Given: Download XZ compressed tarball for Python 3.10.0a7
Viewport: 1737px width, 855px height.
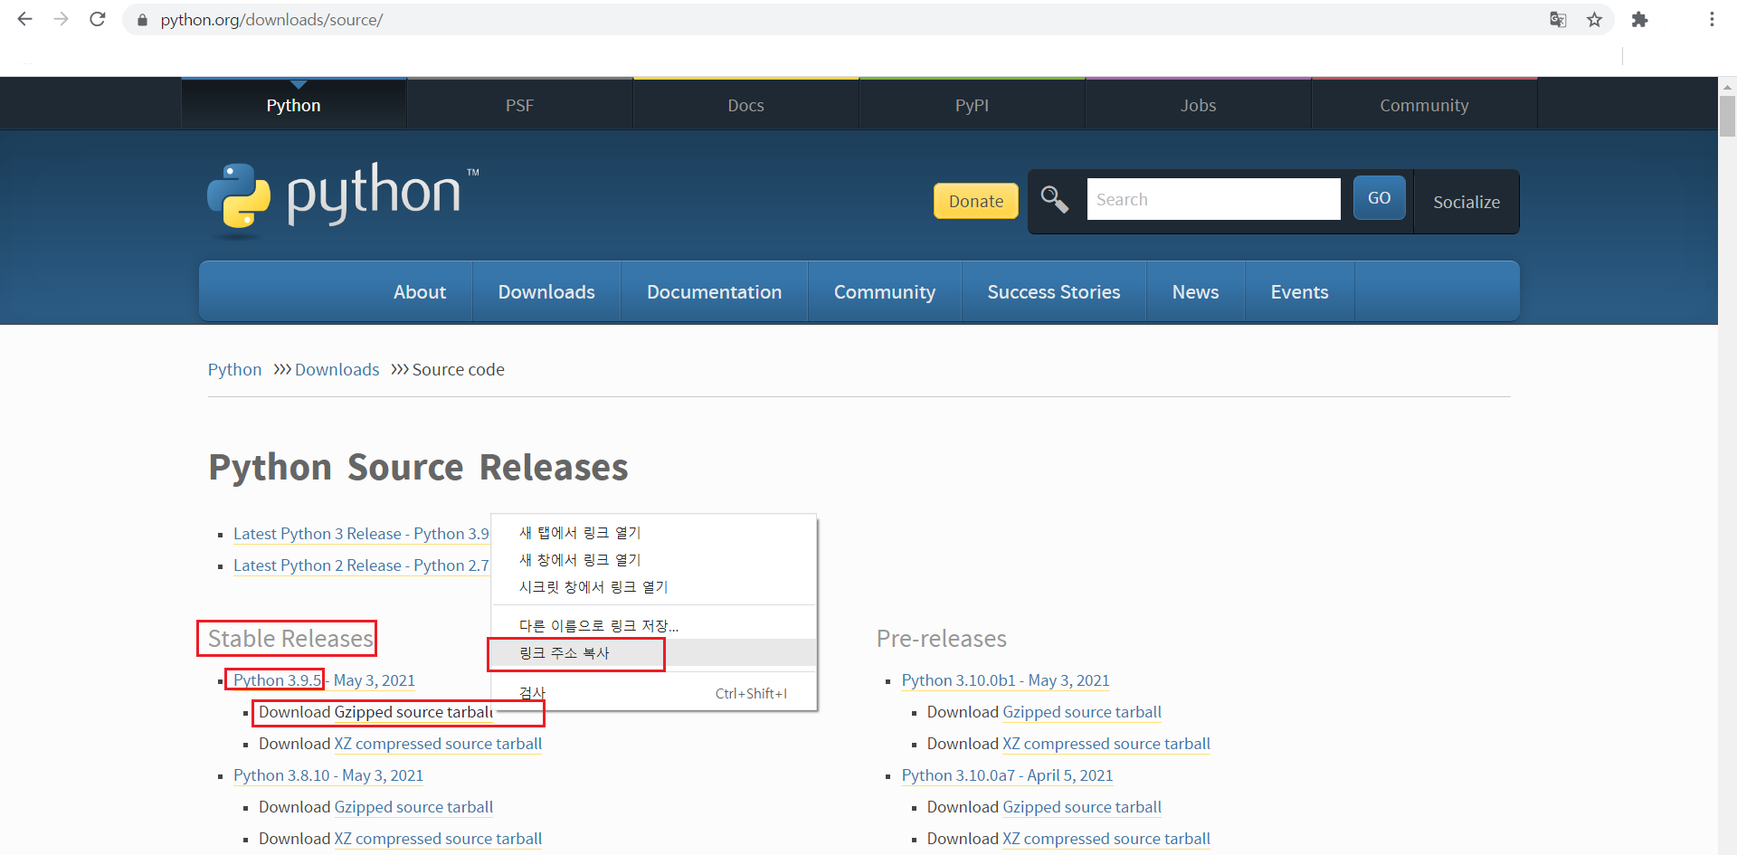Looking at the screenshot, I should [x=1106, y=839].
